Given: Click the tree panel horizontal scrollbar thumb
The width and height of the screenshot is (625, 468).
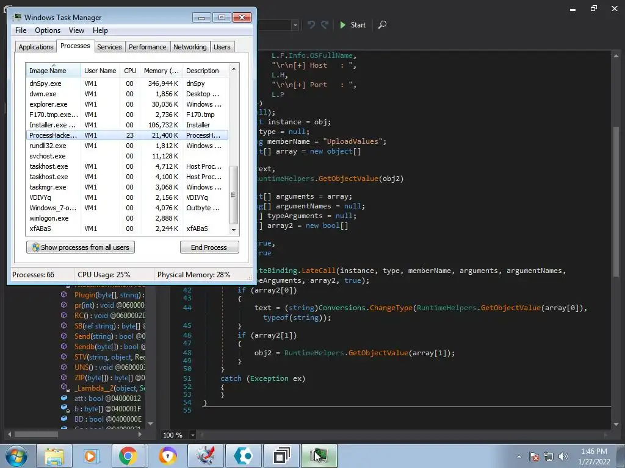Looking at the screenshot, I should (36, 434).
